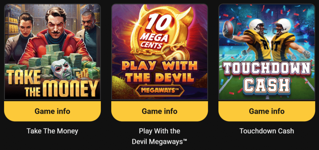The image size is (319, 150).
Task: Click Game info under Take The Money
Action: pos(52,111)
